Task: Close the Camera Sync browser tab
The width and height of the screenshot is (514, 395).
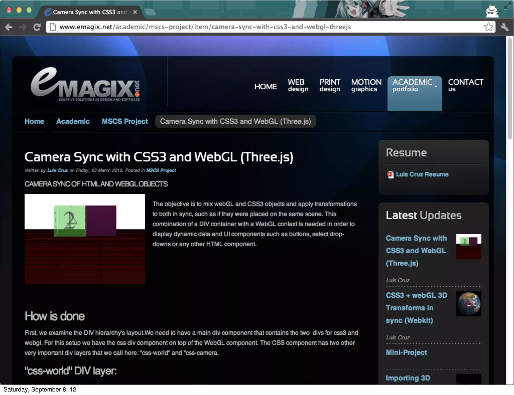Action: (135, 12)
